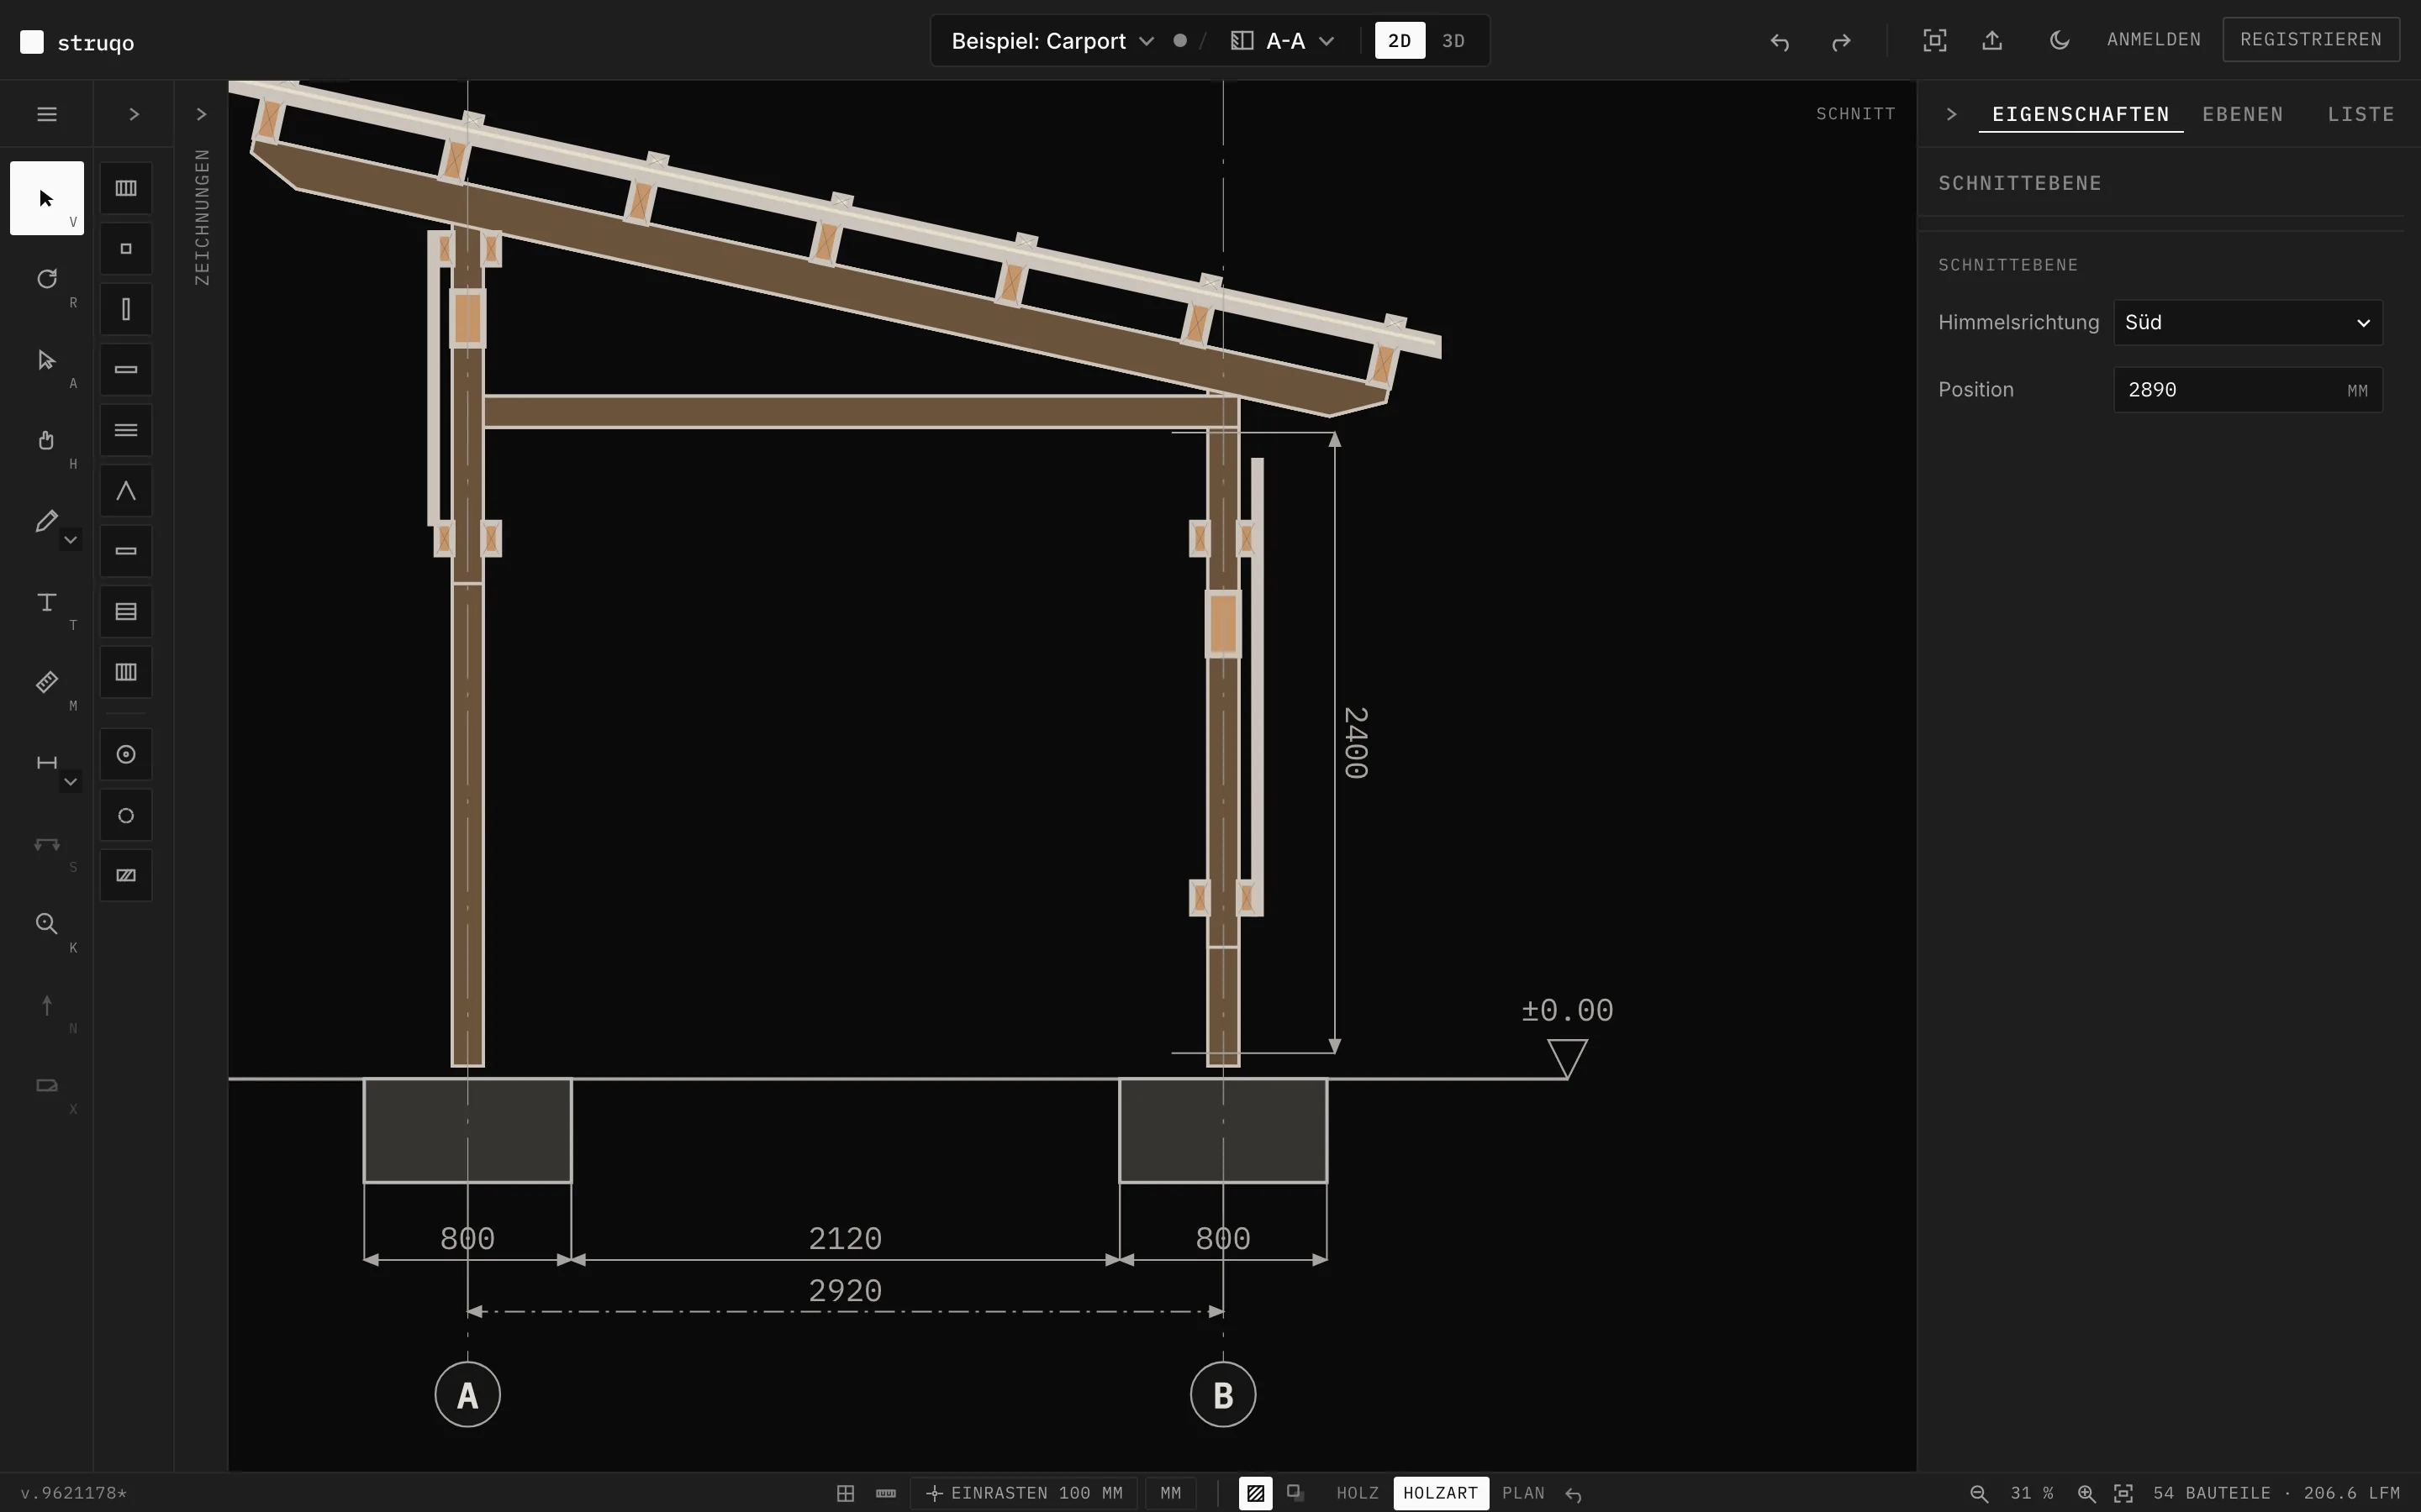Switch view to 3D
This screenshot has height=1512, width=2421.
click(1453, 41)
